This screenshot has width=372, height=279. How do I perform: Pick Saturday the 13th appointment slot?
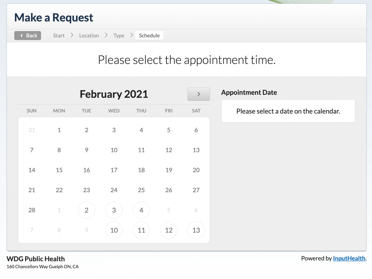(196, 230)
